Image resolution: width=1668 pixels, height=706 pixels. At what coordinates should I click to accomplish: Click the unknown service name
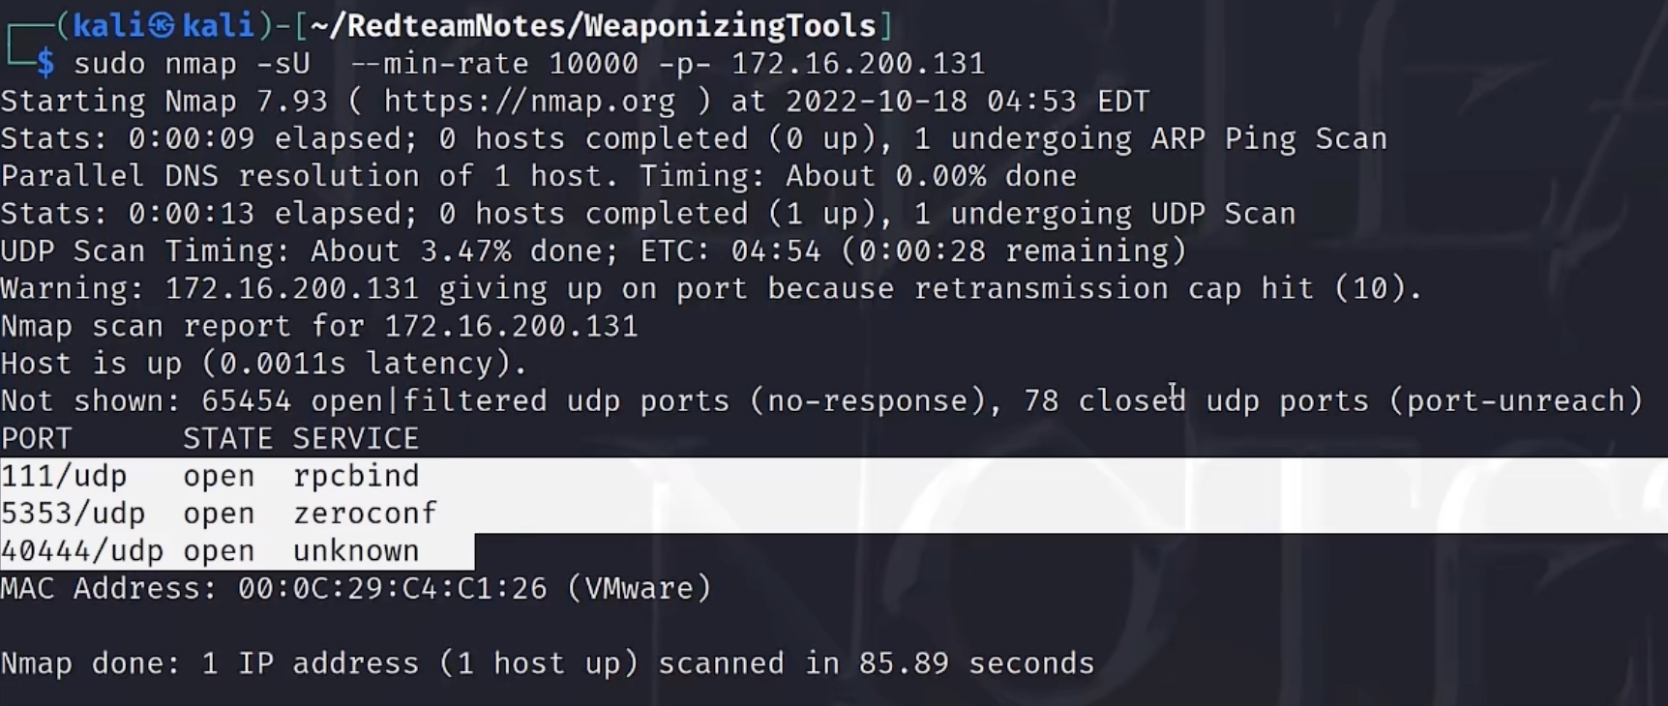coord(356,551)
